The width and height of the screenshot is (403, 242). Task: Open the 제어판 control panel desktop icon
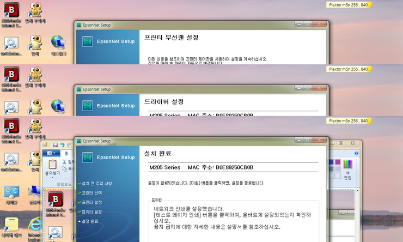coord(11,192)
